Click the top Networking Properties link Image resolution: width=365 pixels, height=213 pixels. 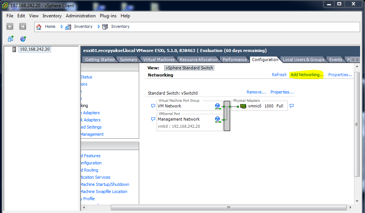coord(340,75)
